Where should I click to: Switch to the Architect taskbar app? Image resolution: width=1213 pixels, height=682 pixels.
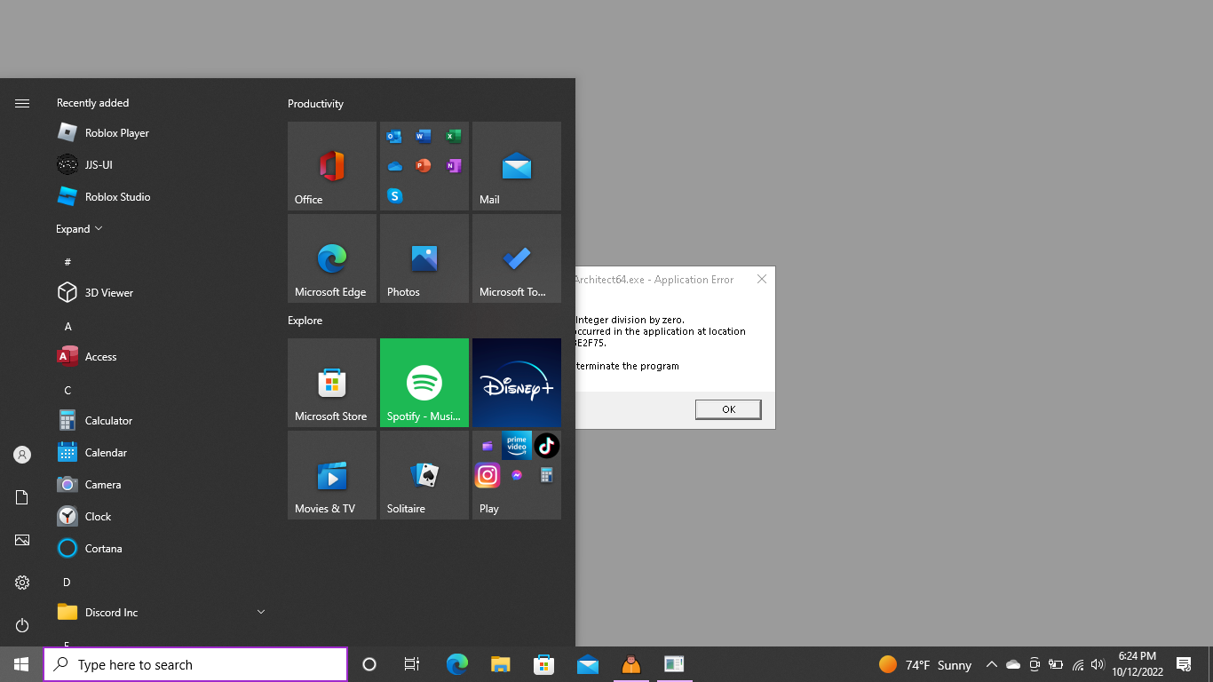pyautogui.click(x=674, y=664)
